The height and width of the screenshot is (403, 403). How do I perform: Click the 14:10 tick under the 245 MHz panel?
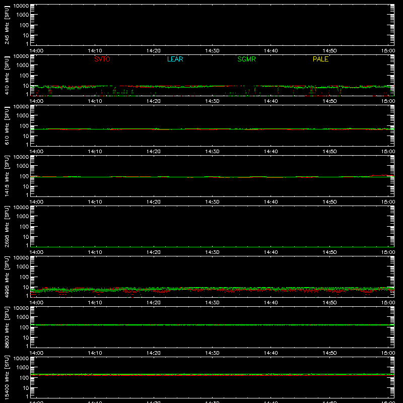95,51
